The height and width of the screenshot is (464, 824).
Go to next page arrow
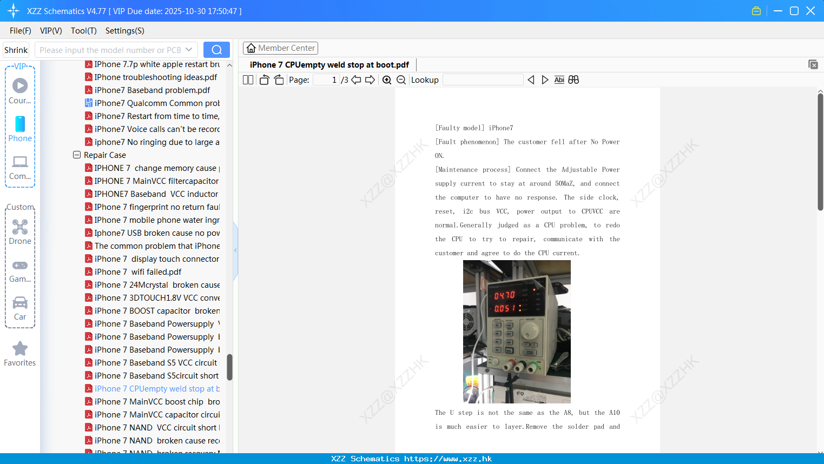tap(370, 79)
